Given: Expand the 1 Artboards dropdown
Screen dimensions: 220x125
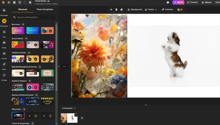Looking at the screenshot, I should [69, 108].
